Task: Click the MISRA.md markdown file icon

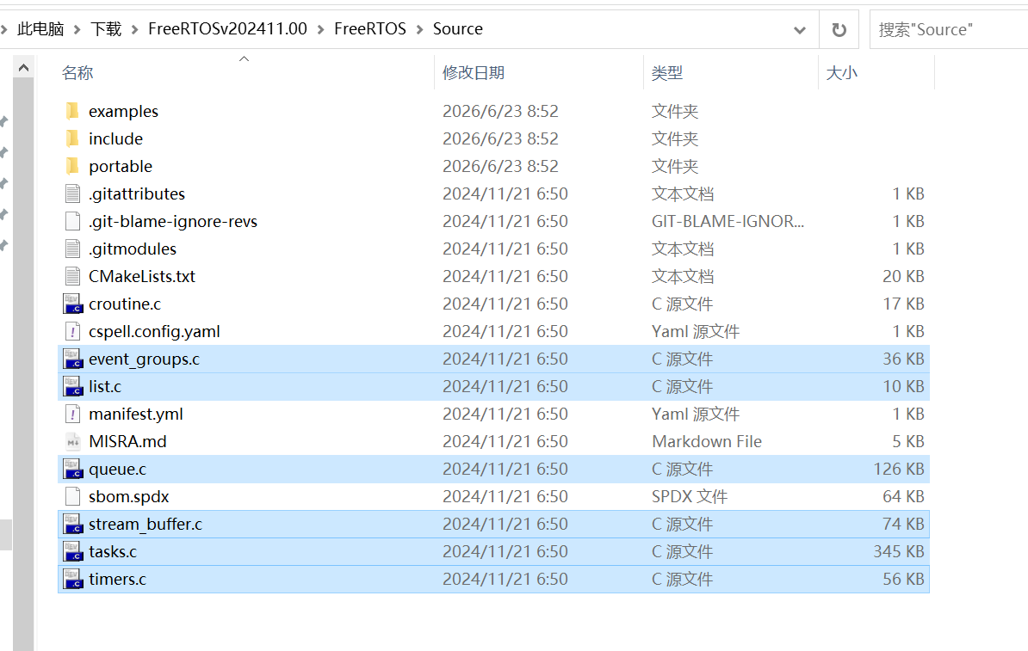Action: click(73, 441)
